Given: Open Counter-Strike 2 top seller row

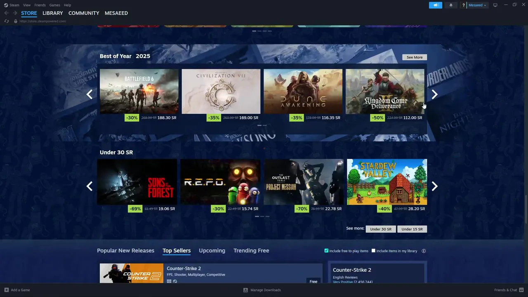Looking at the screenshot, I should pyautogui.click(x=211, y=273).
